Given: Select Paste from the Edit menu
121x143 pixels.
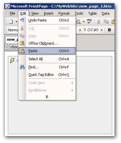Looking at the screenshot, I should click(47, 51).
